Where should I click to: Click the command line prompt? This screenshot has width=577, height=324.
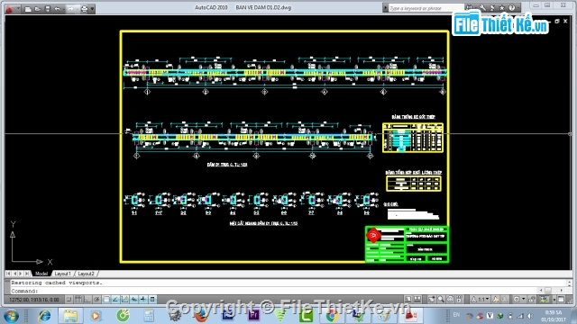(287, 291)
